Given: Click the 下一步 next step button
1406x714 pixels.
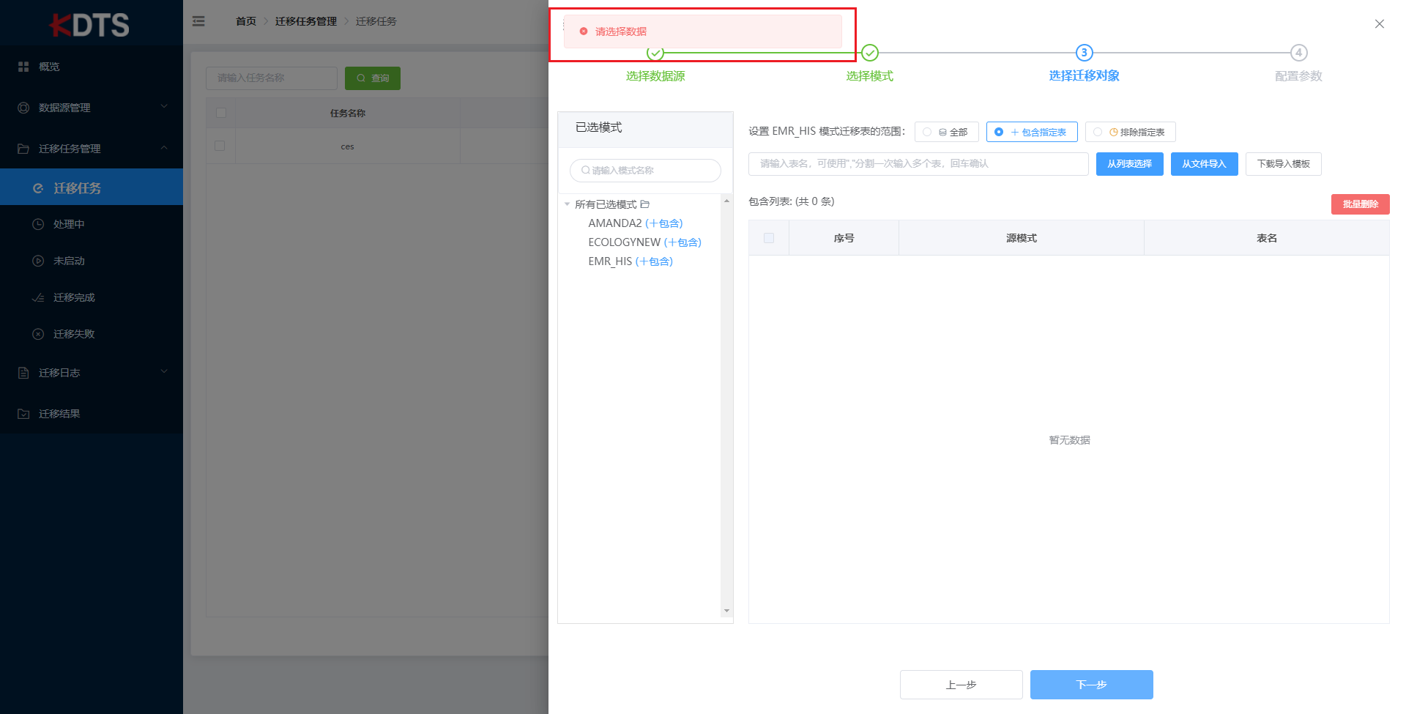Looking at the screenshot, I should point(1091,684).
